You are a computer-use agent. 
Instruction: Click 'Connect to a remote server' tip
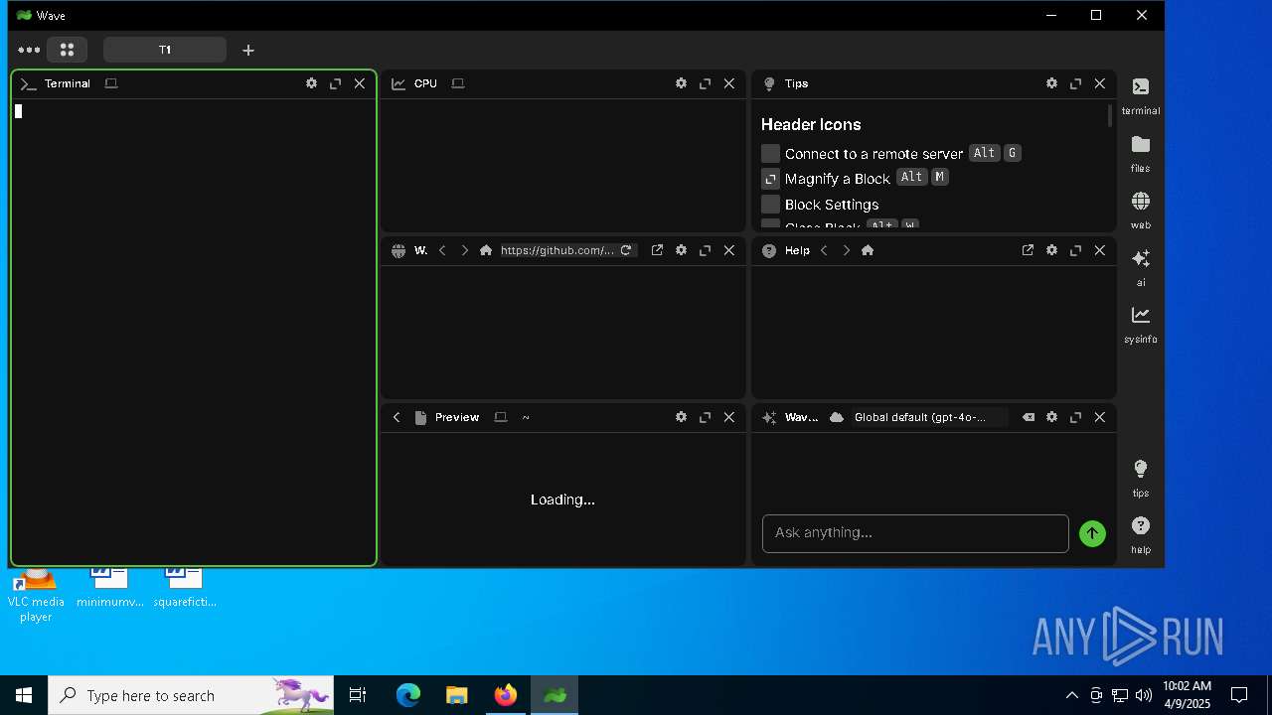(x=874, y=154)
